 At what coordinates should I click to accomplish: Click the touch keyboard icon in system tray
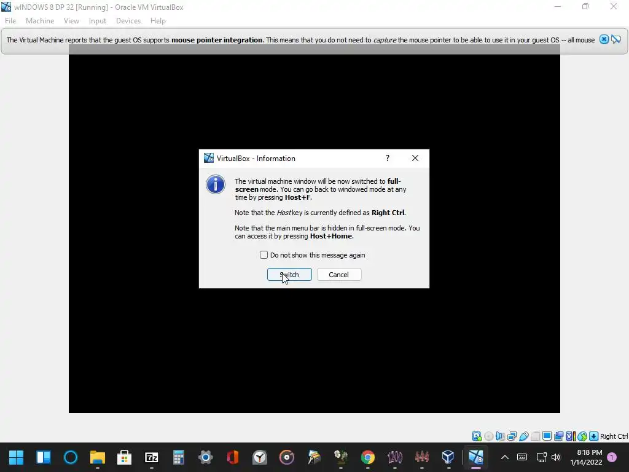(x=522, y=457)
